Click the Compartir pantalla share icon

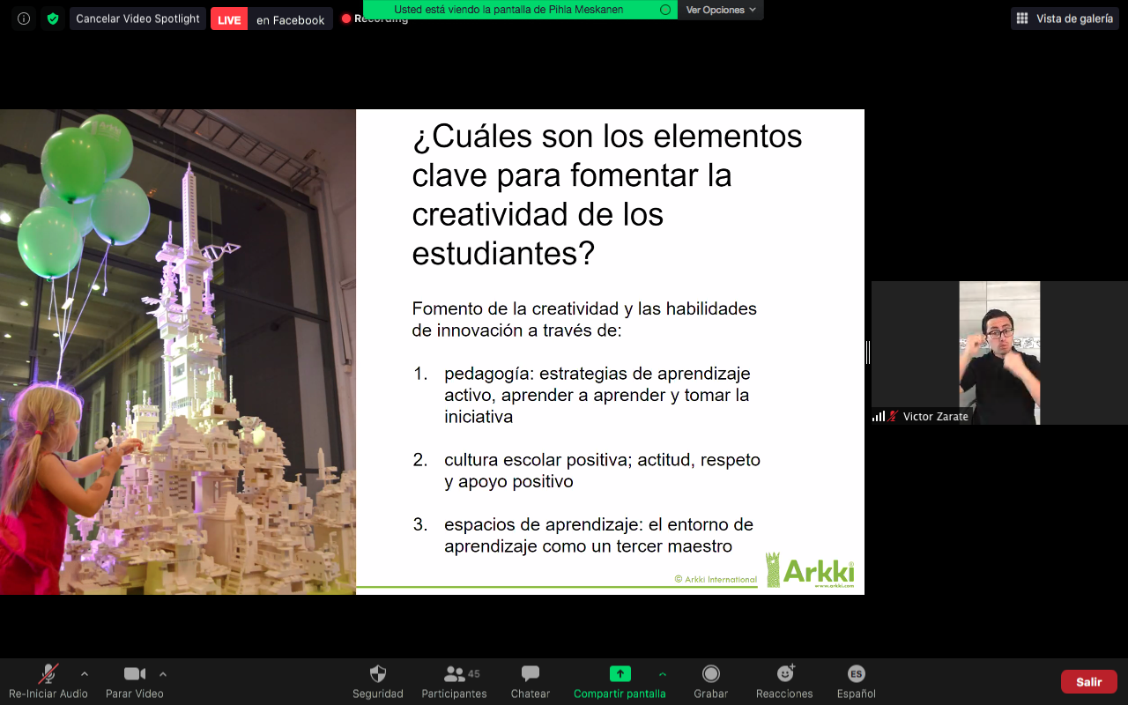point(620,674)
